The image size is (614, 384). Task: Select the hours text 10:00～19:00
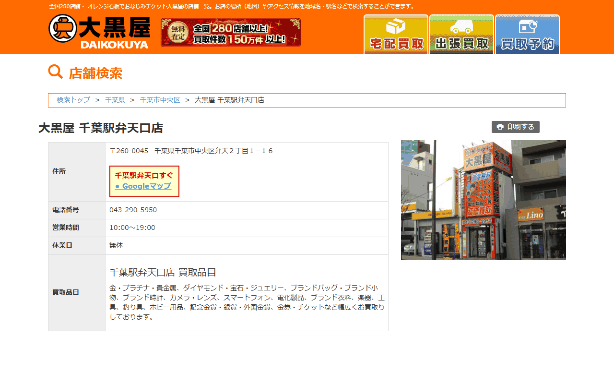pos(132,228)
